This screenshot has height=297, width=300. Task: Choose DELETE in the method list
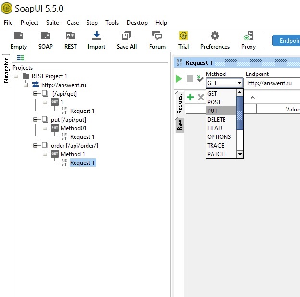click(221, 120)
